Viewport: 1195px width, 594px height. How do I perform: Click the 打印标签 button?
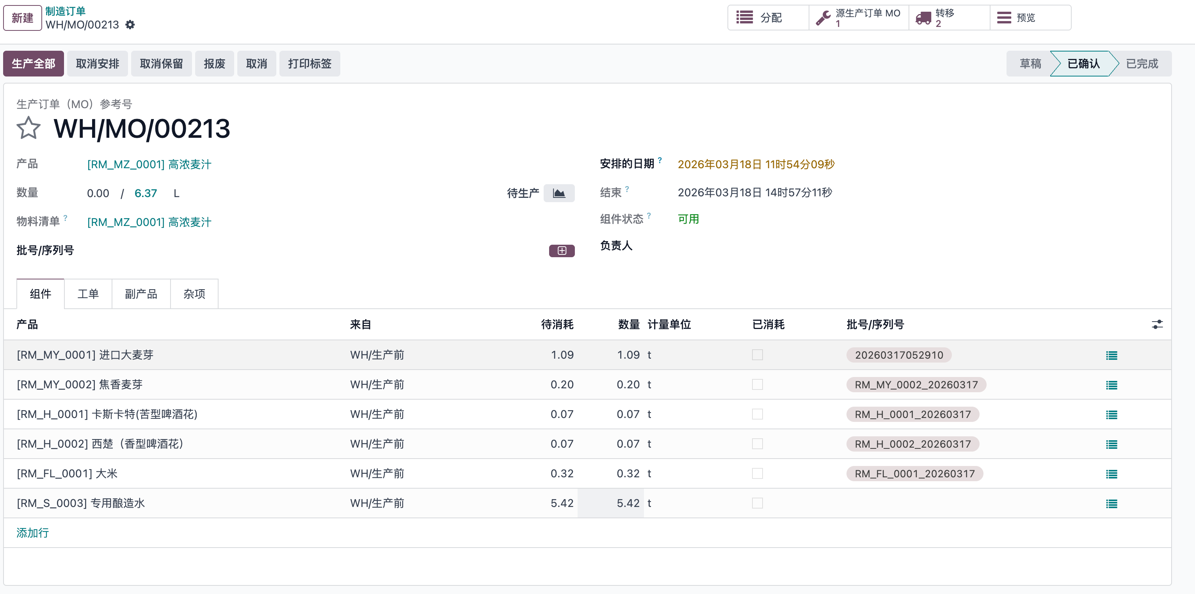pyautogui.click(x=309, y=64)
